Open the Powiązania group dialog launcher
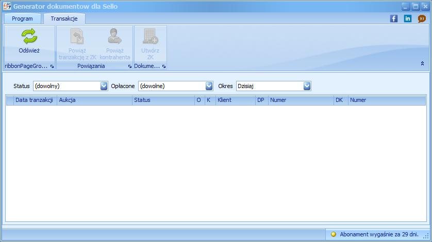Screen dimensions: 432x242 pos(130,66)
